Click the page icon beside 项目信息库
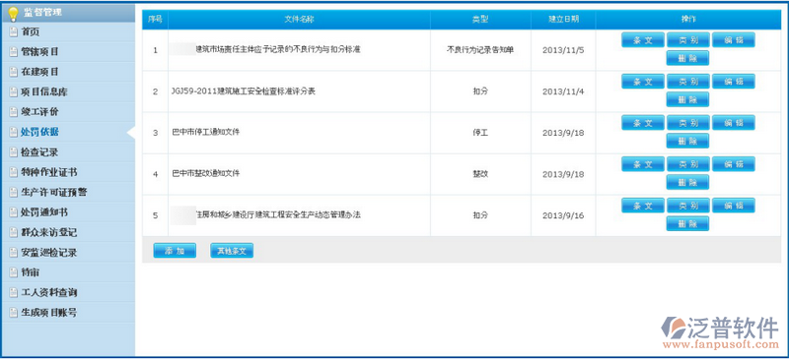This screenshot has width=789, height=360. click(14, 92)
